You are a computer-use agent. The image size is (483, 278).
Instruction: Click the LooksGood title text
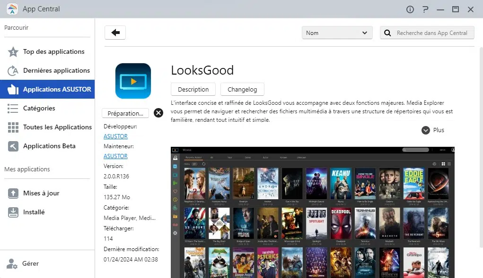point(202,70)
